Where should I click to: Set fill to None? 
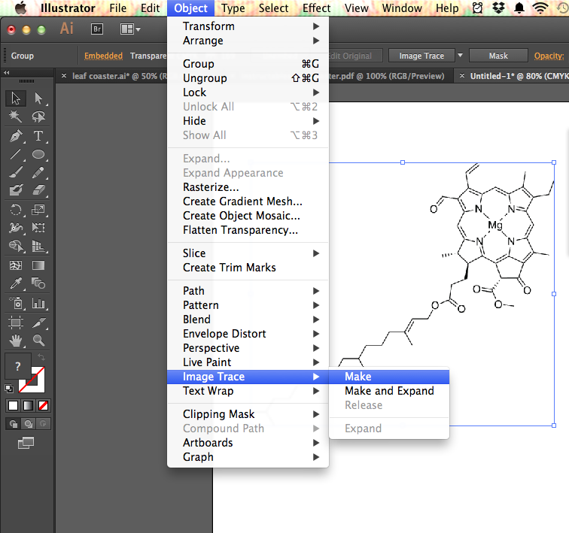click(x=43, y=405)
